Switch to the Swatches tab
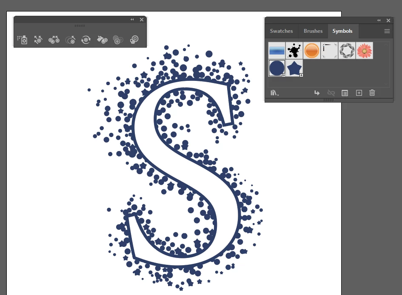 281,31
